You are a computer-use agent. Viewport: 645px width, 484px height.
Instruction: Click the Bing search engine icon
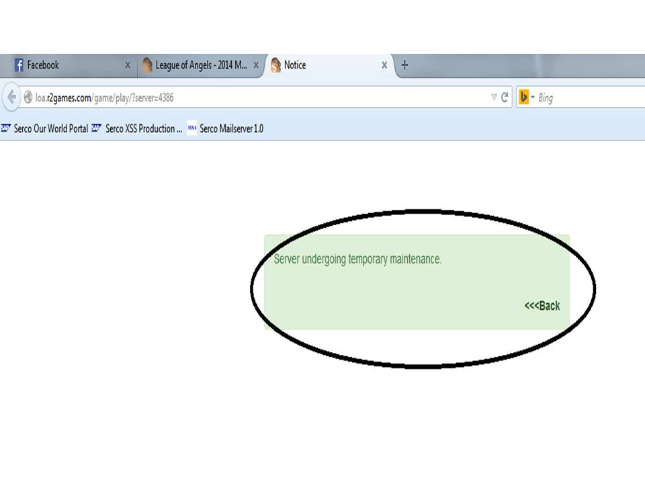click(523, 97)
